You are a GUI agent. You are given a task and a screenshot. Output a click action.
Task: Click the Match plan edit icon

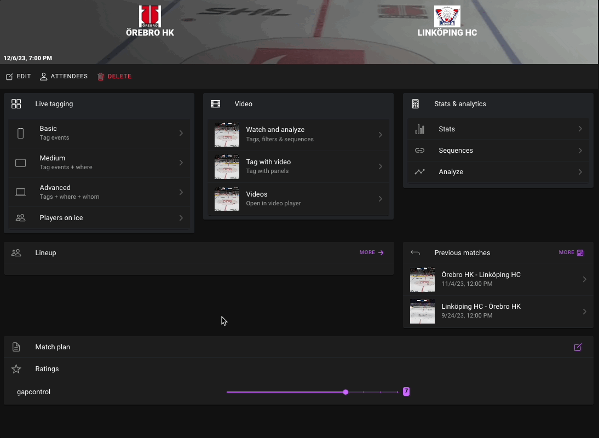tap(578, 347)
